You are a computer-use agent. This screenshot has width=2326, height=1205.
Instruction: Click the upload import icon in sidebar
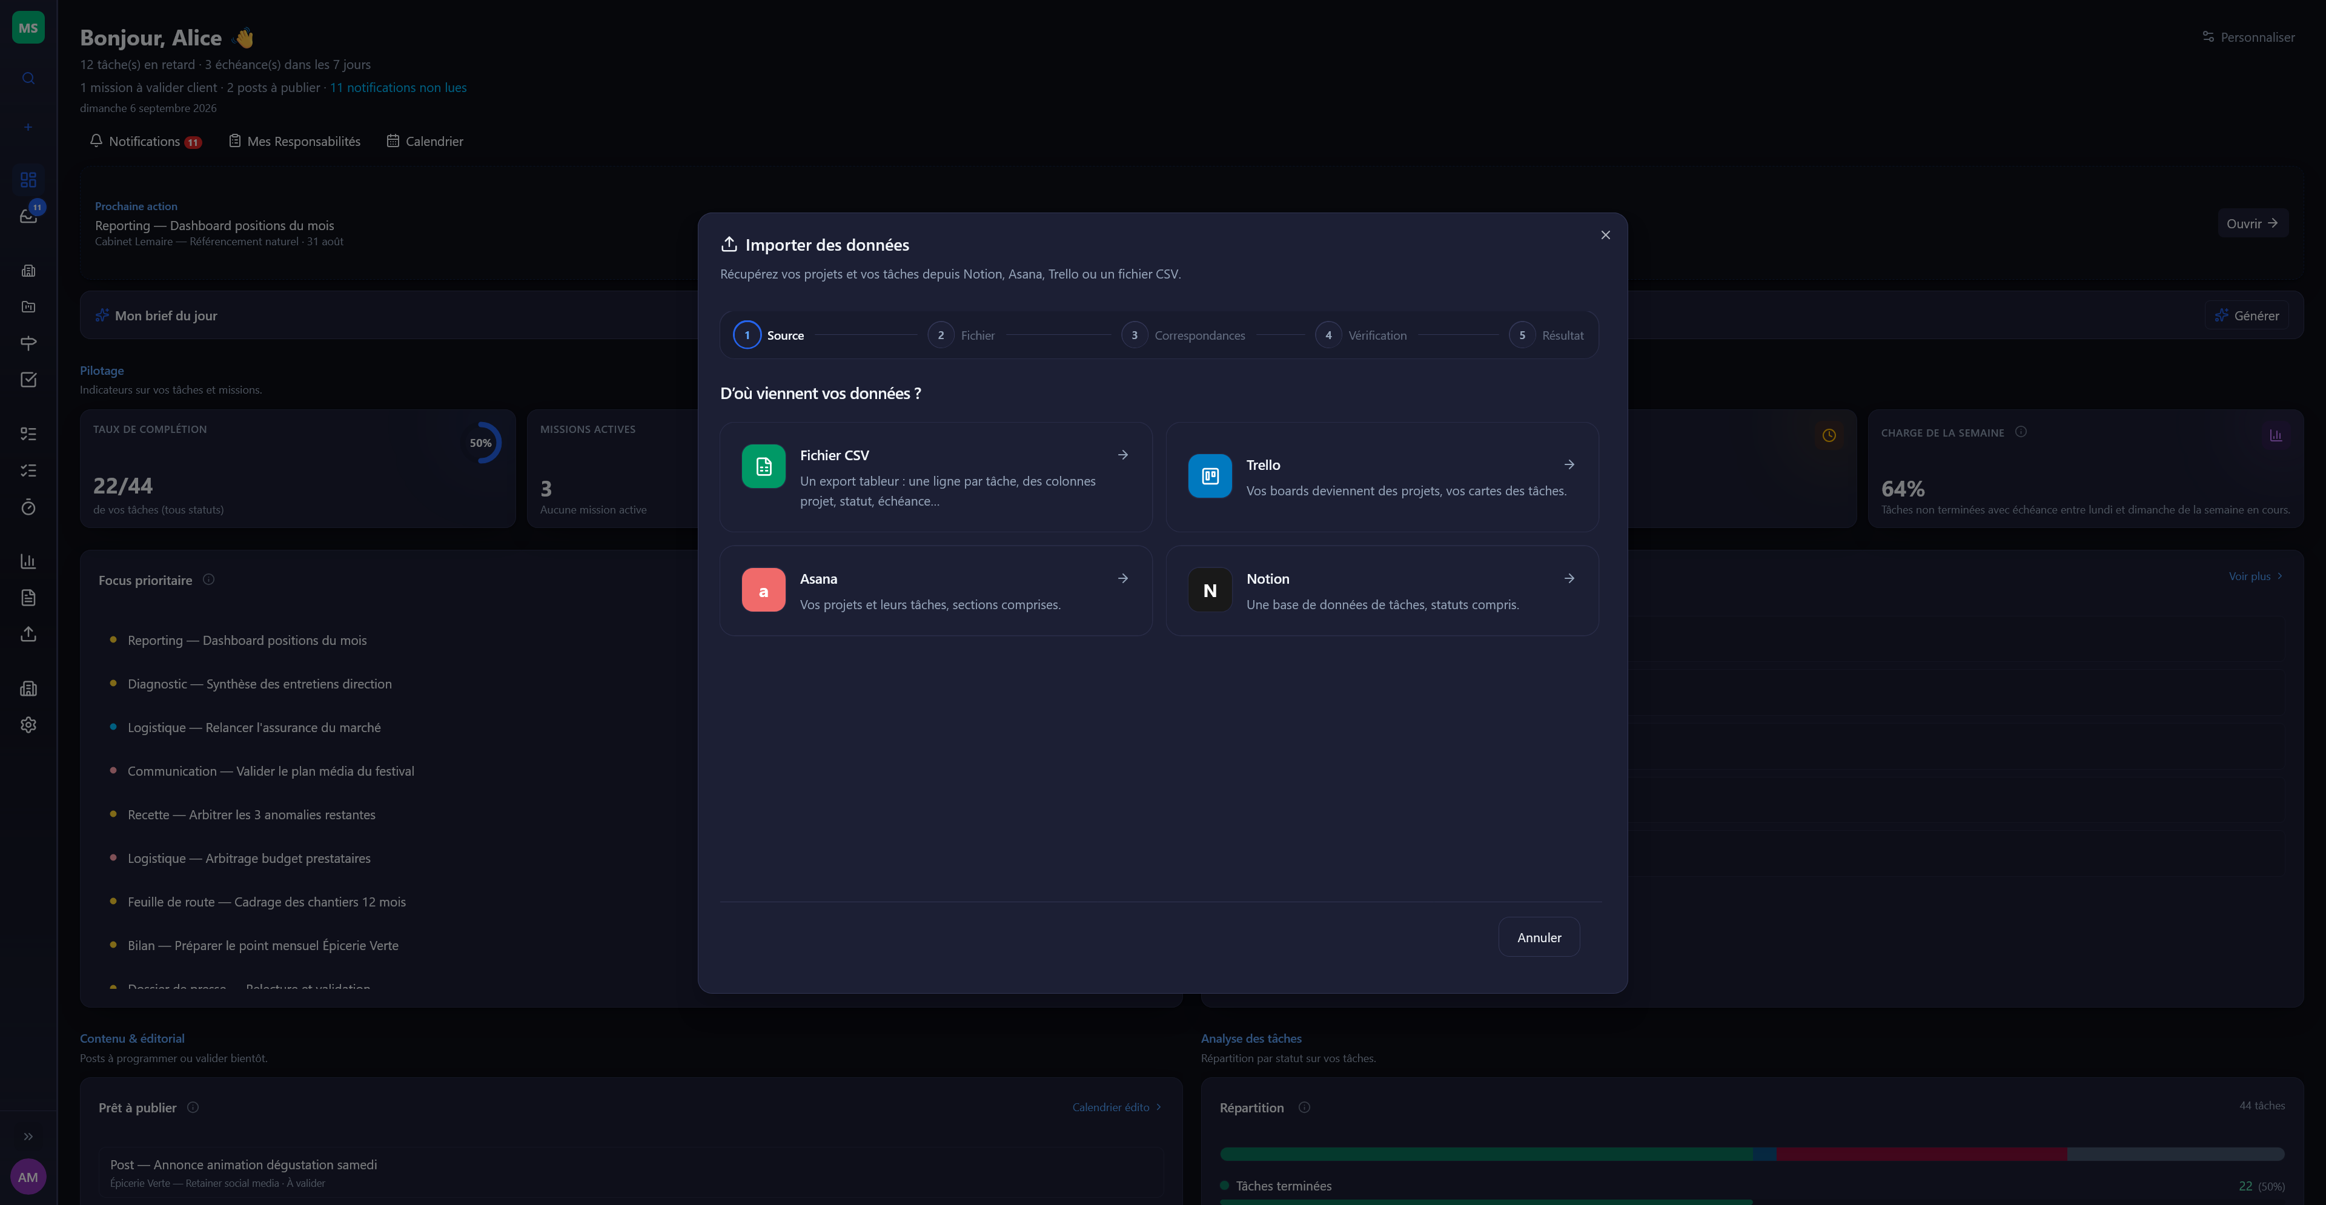point(28,635)
